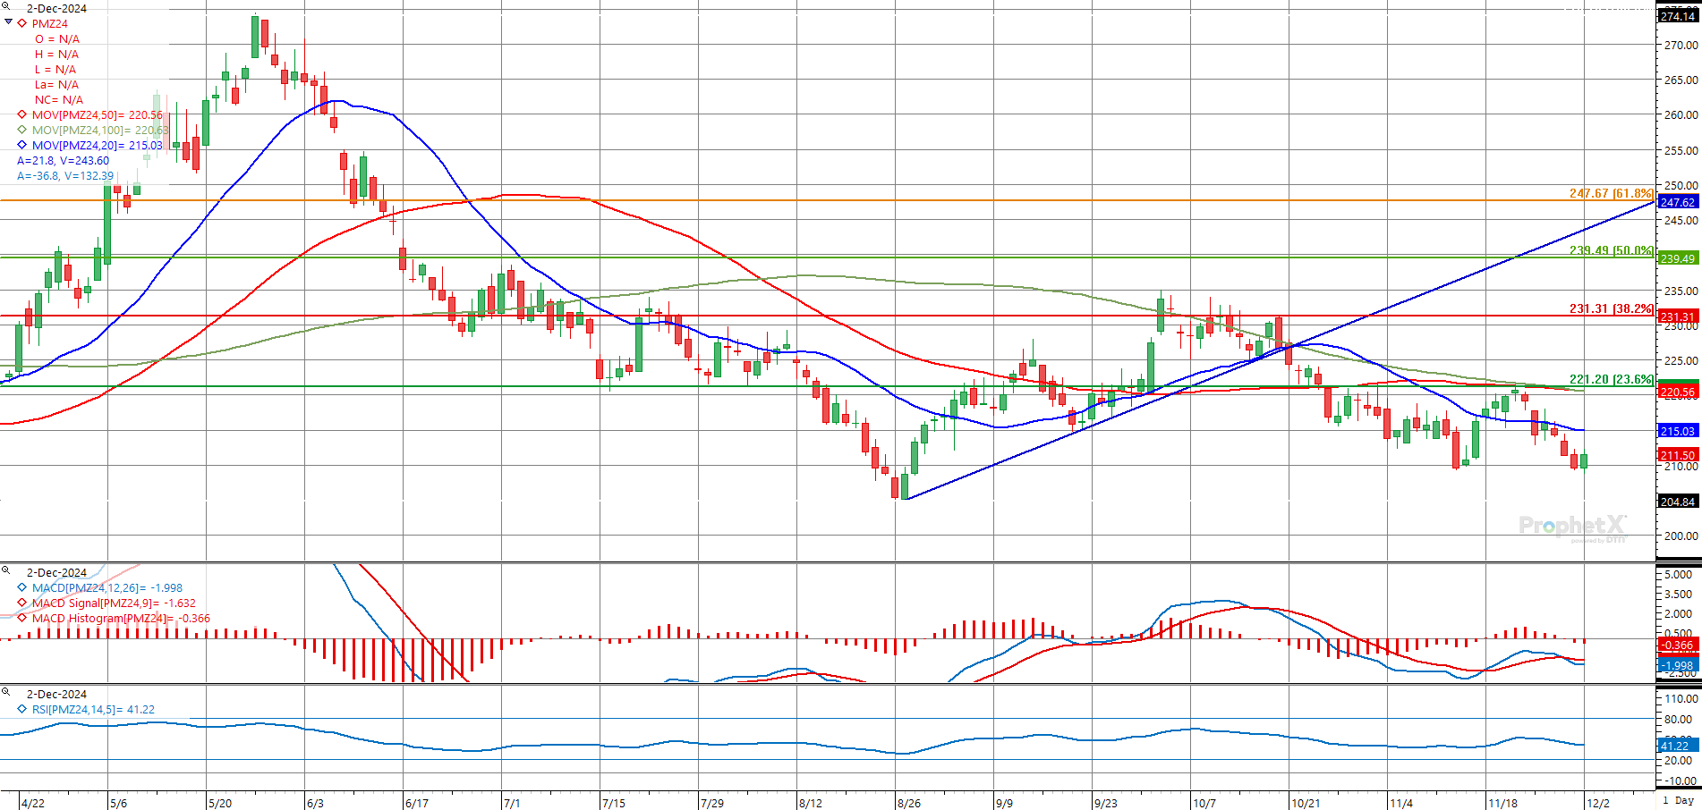Collapse the PMZ24 legend with the triangle arrow
The width and height of the screenshot is (1702, 810).
[x=9, y=22]
